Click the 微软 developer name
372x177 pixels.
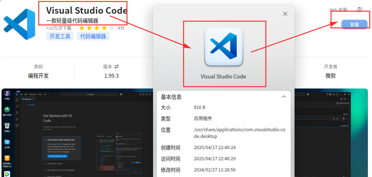(x=331, y=76)
